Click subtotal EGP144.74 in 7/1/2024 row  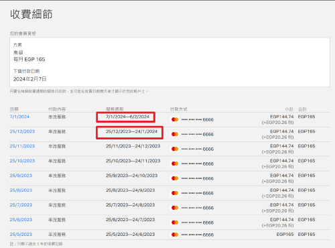[281, 117]
